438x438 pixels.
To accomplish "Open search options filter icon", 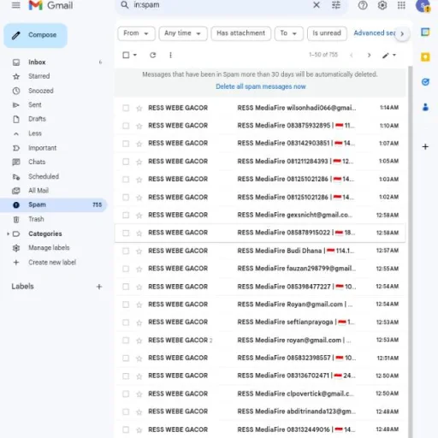I will coord(336,5).
